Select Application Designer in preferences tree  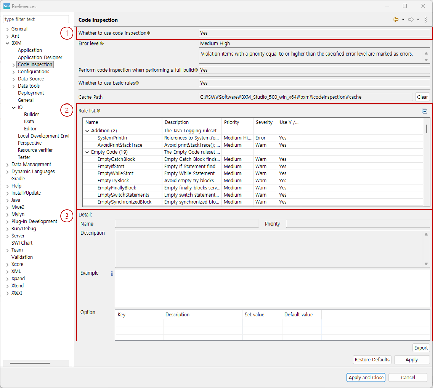[x=40, y=57]
